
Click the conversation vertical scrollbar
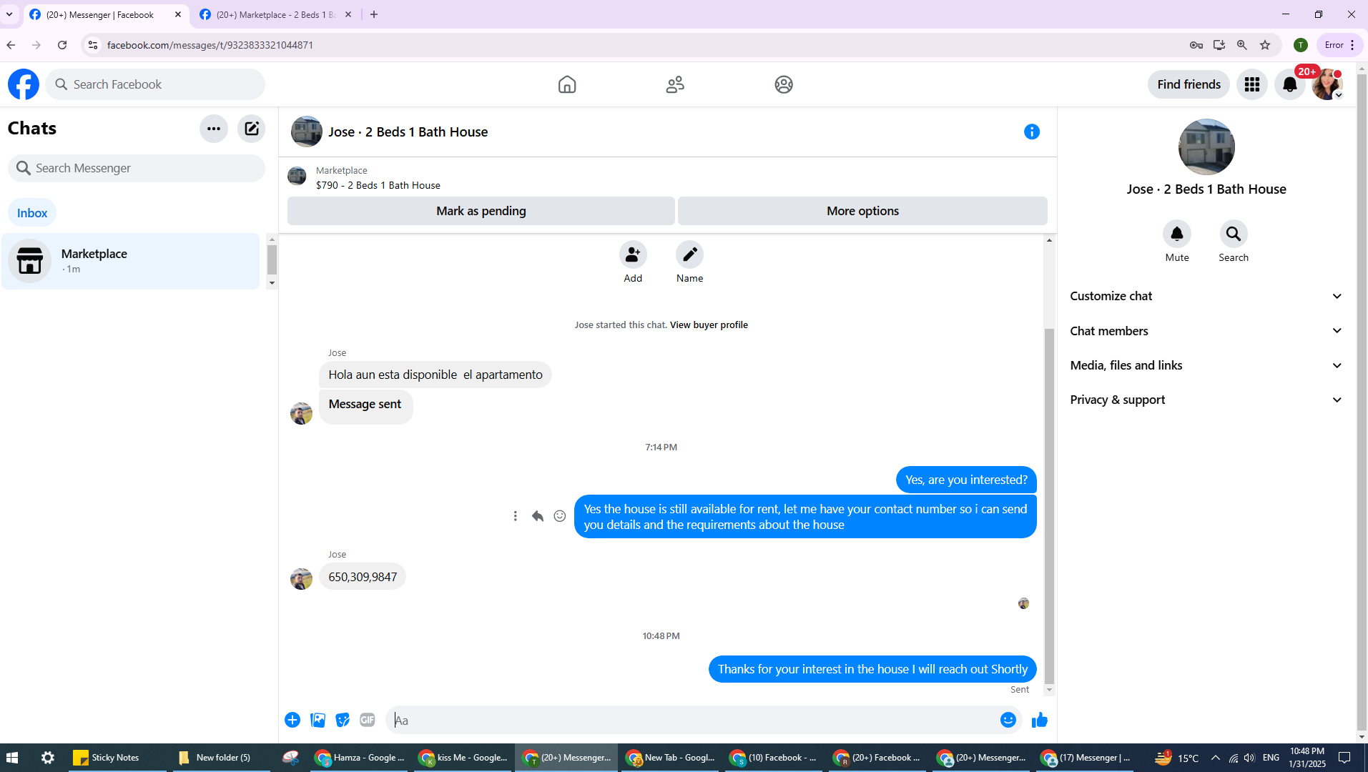tap(1049, 505)
